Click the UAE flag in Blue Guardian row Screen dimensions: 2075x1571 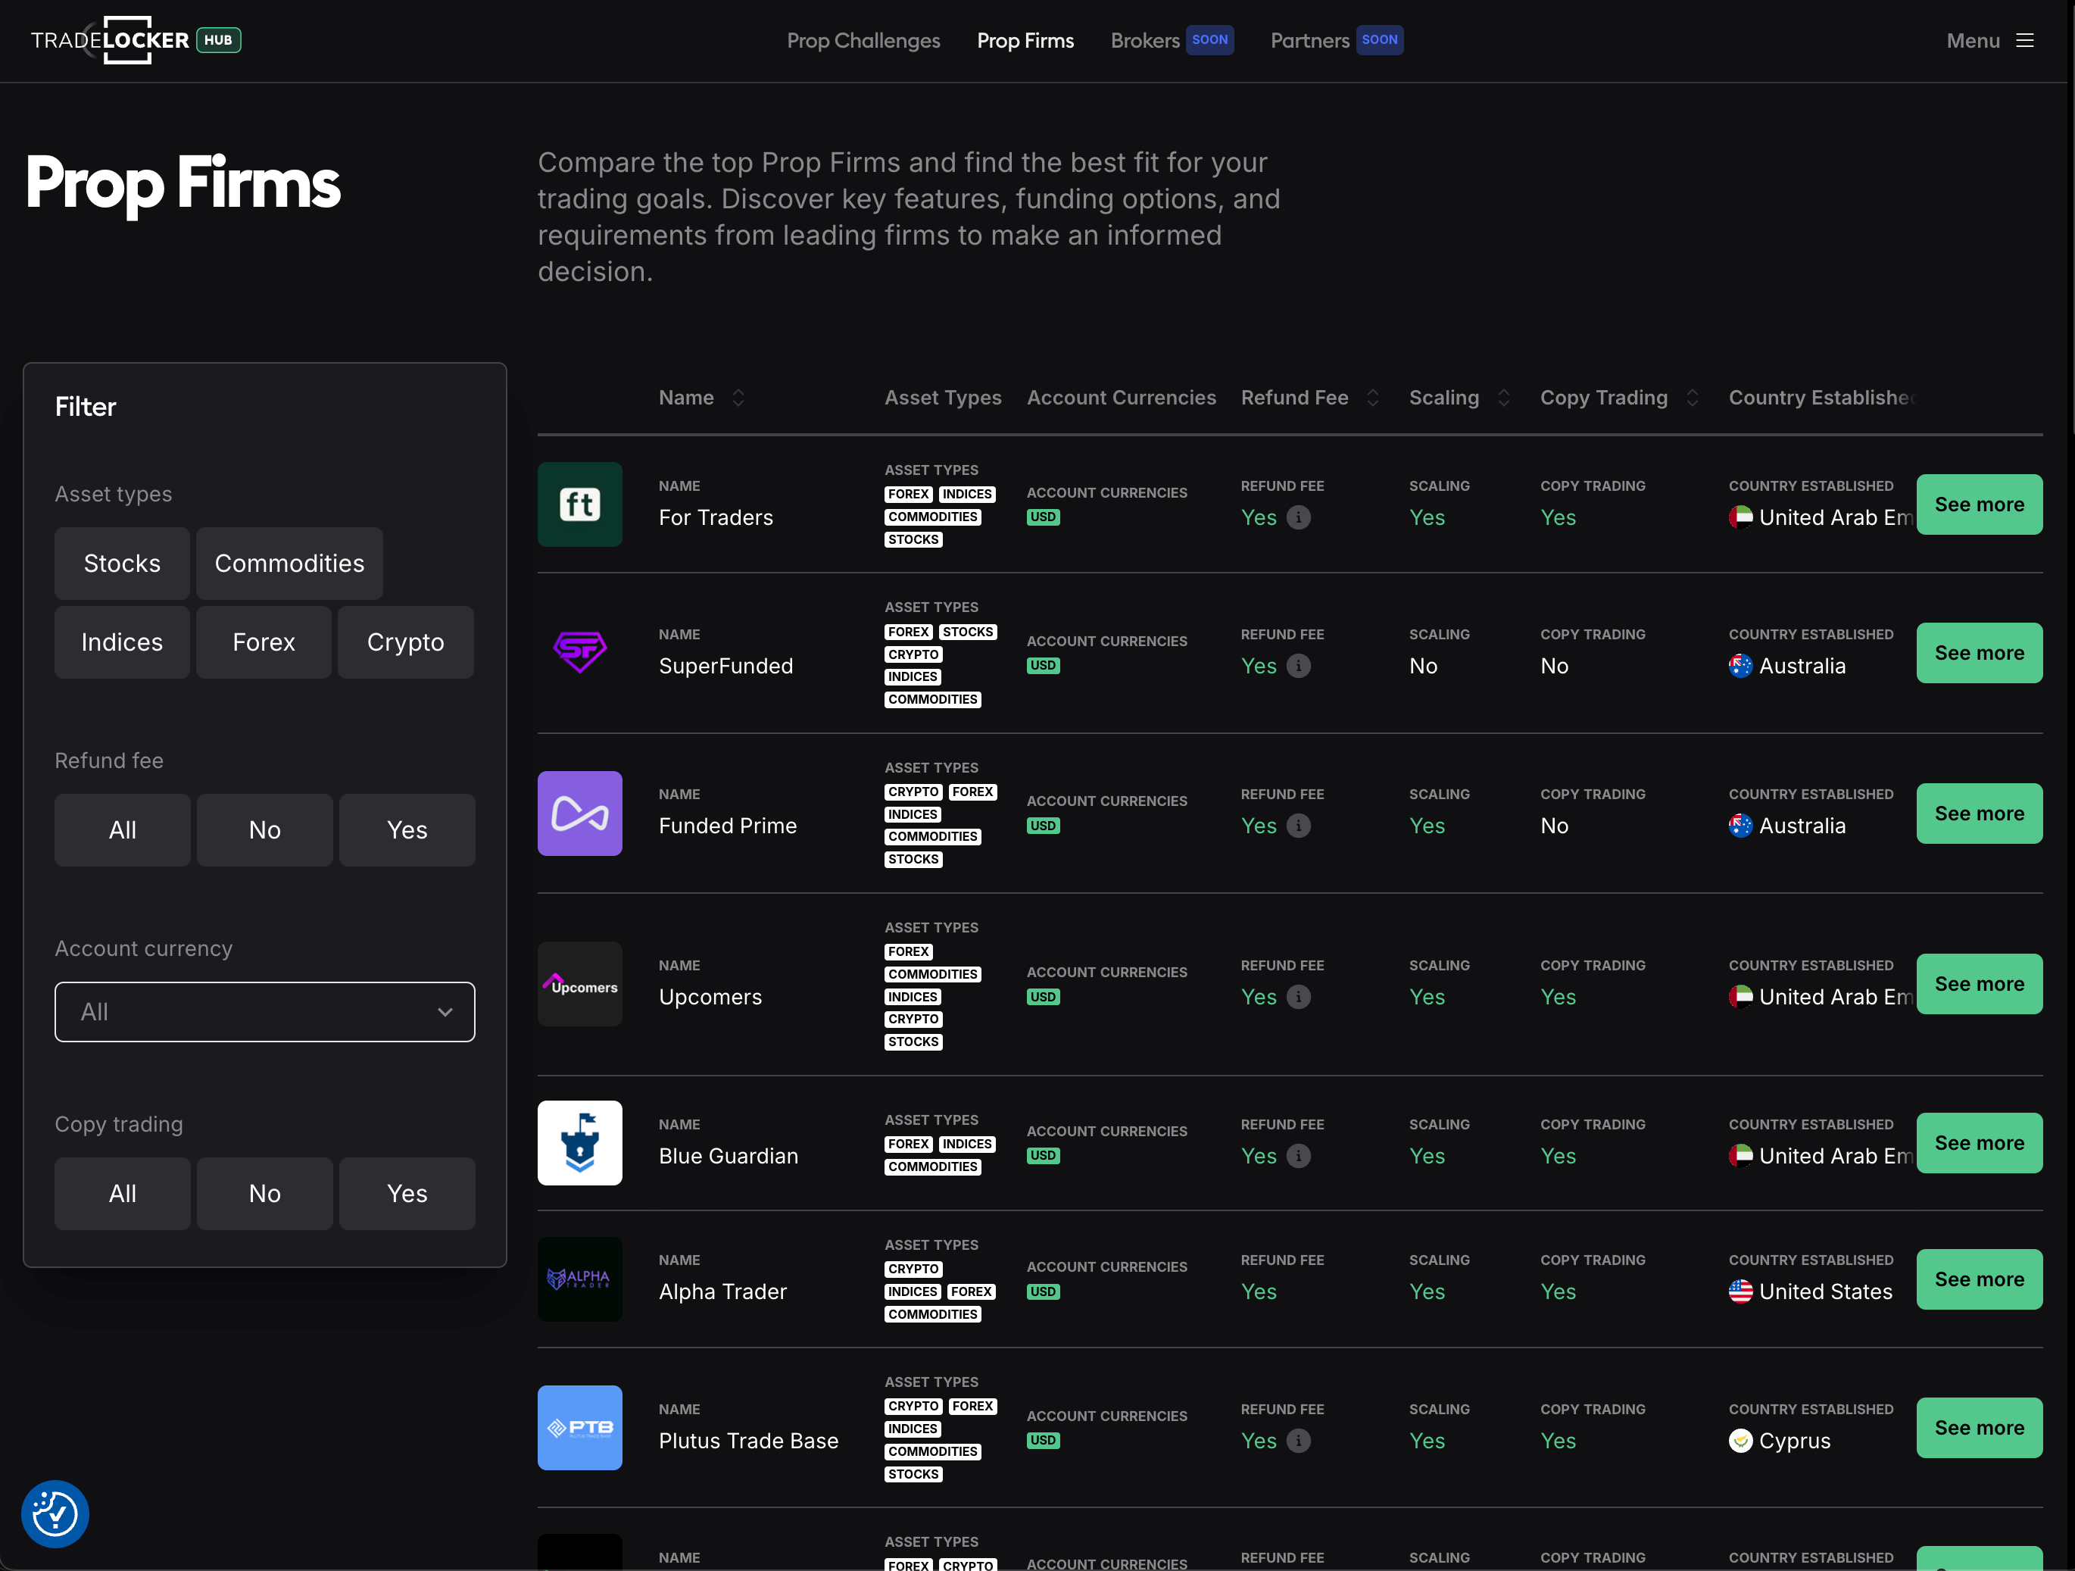tap(1740, 1156)
